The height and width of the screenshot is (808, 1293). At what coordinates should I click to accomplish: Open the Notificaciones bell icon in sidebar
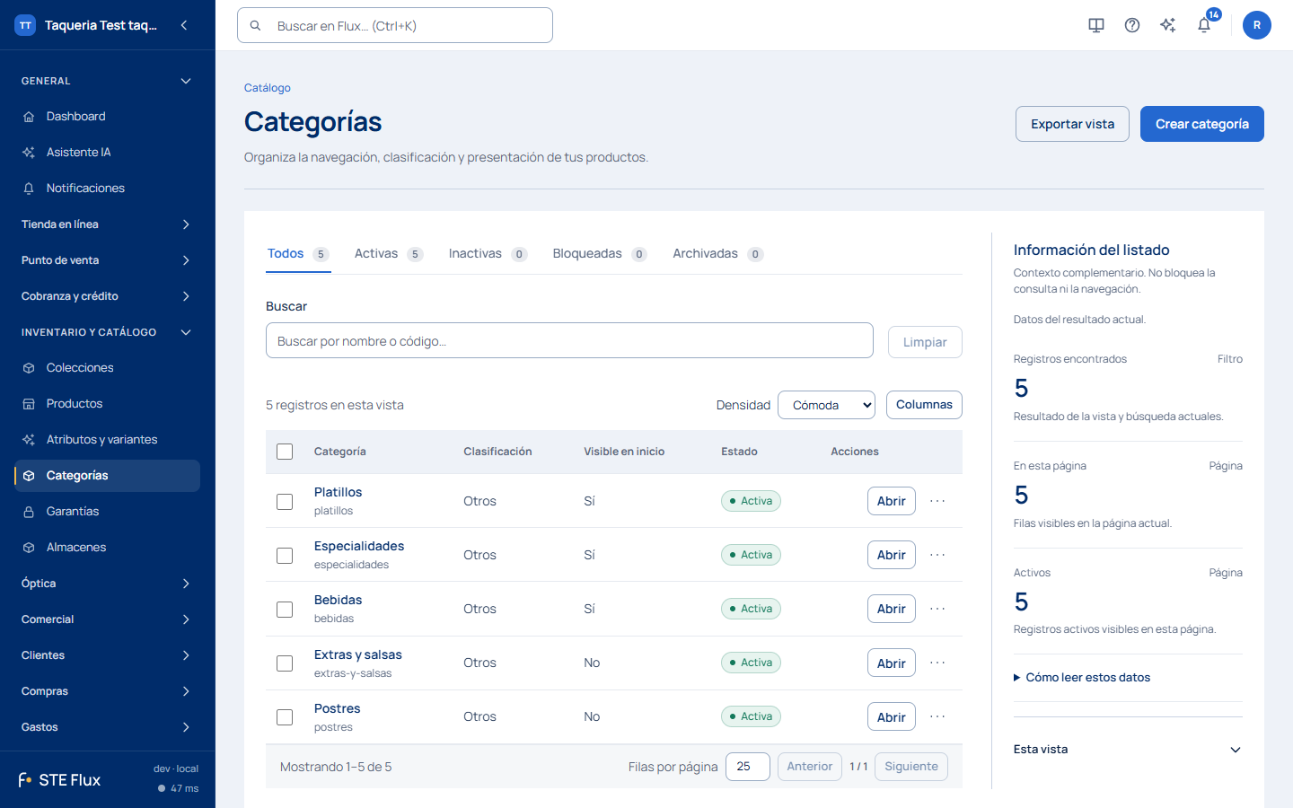coord(29,189)
